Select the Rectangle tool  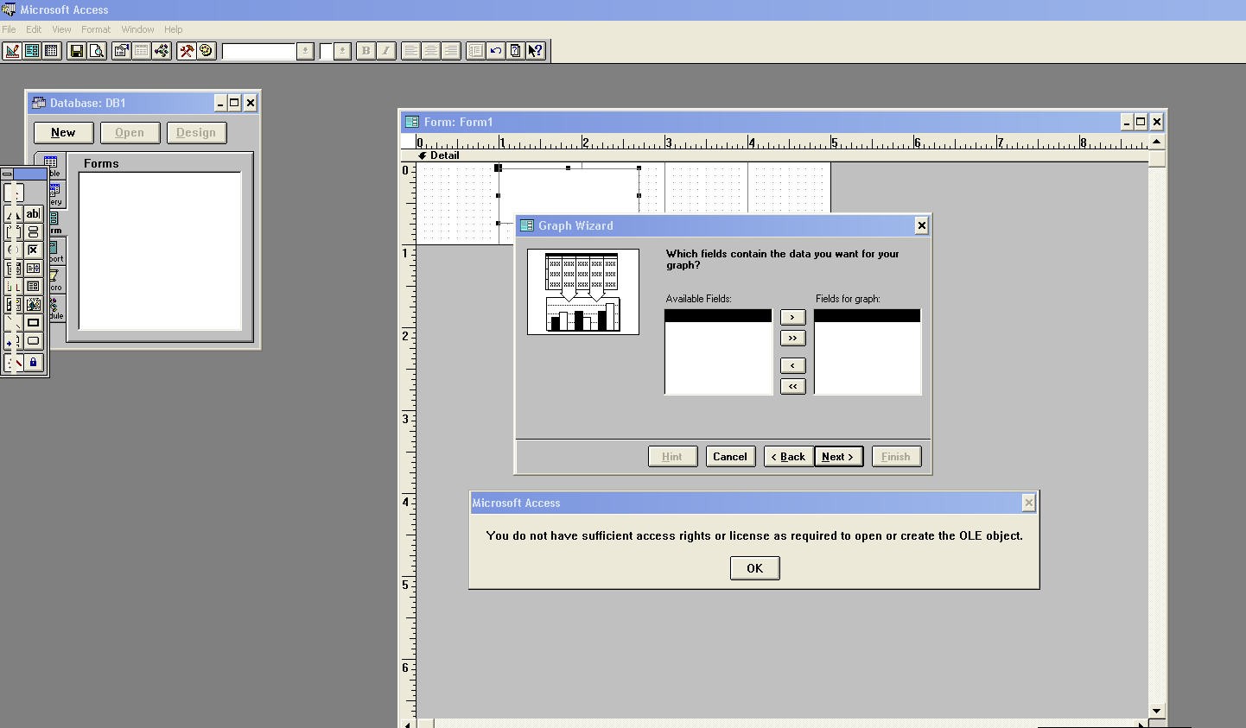[x=33, y=322]
